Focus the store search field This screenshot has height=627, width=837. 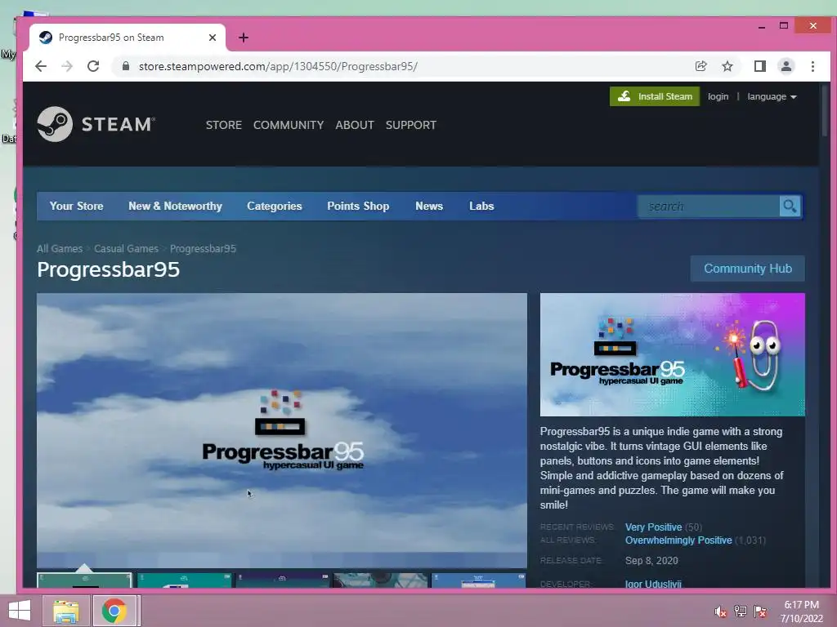[x=709, y=206]
